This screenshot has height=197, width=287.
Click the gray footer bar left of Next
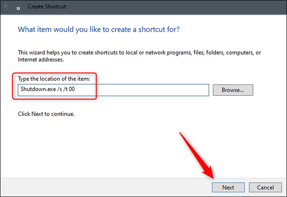100,187
